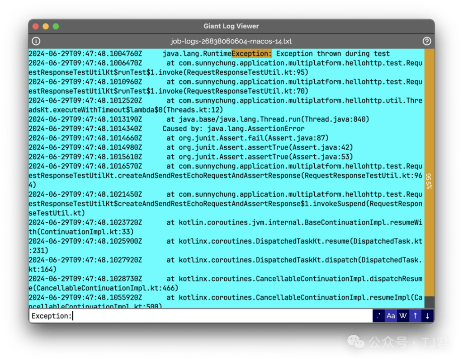
Task: Click the Assert.fail(Assert.java:87) line
Action: pyautogui.click(x=247, y=138)
